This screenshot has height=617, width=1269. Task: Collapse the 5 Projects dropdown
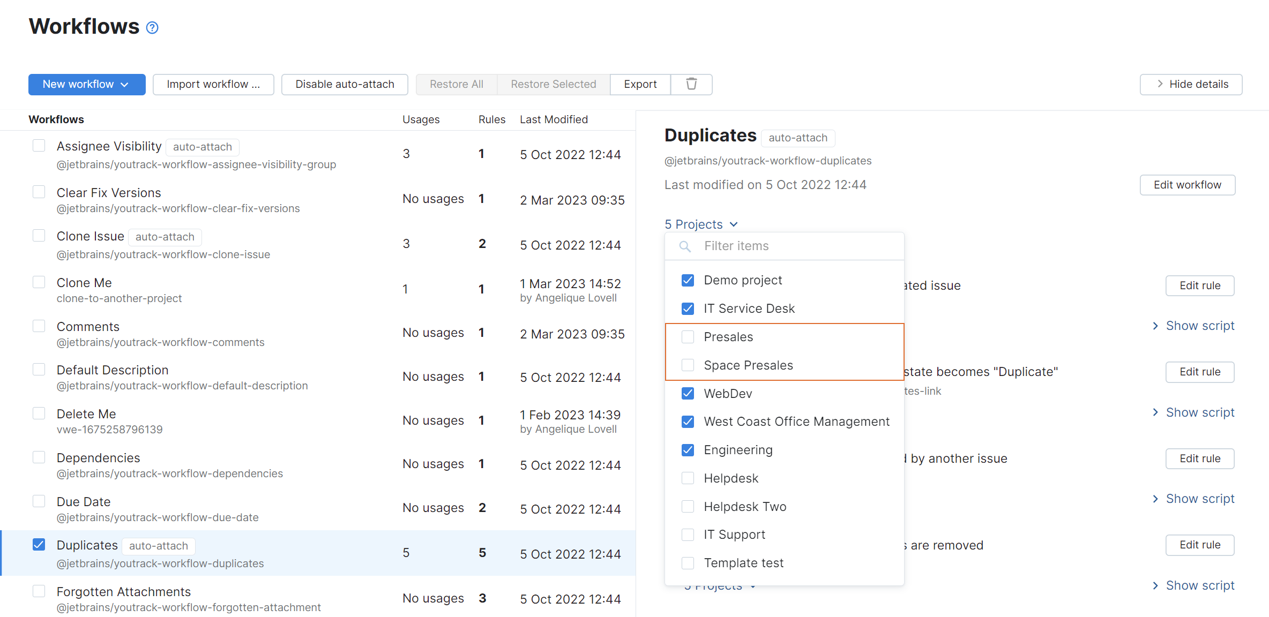701,224
